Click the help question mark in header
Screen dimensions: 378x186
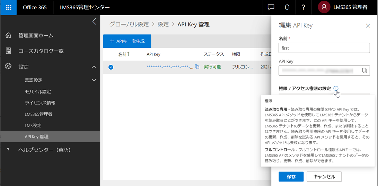[x=304, y=7]
